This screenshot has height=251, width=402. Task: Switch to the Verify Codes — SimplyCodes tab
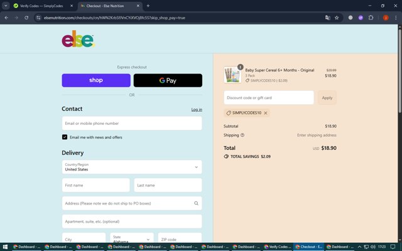(x=41, y=6)
